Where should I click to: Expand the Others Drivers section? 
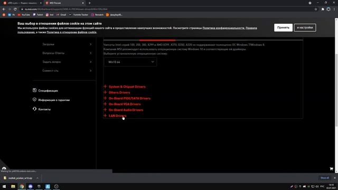click(117, 92)
